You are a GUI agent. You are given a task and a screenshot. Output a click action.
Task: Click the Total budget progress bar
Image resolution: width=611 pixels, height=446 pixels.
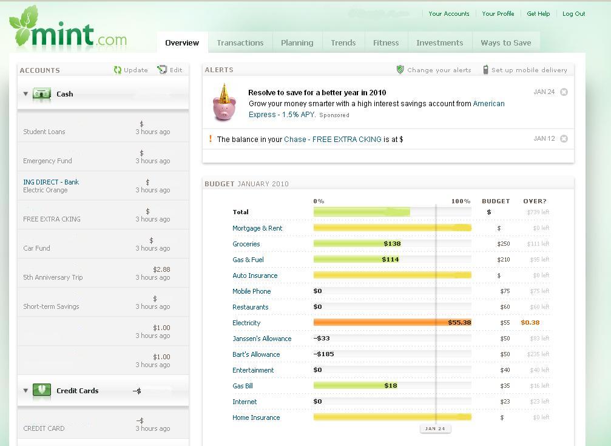tap(393, 212)
